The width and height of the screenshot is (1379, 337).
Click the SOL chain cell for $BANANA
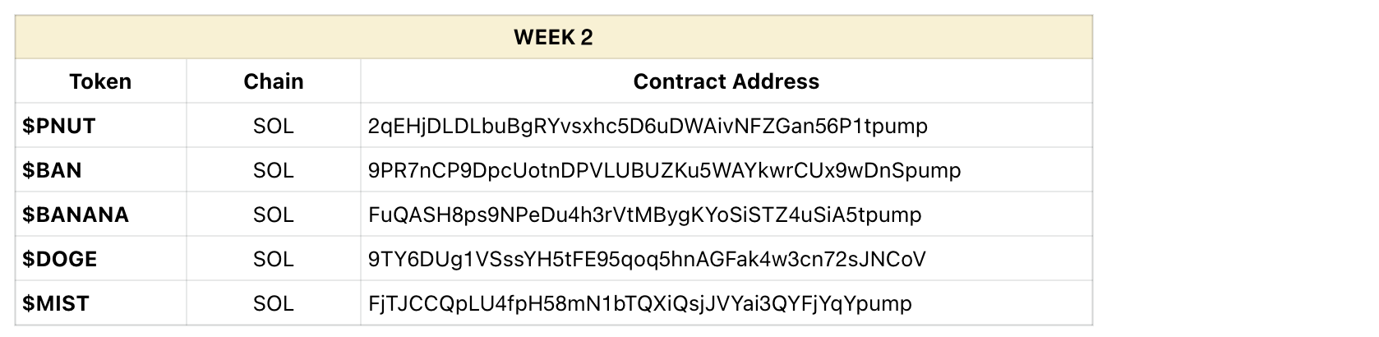click(x=274, y=215)
